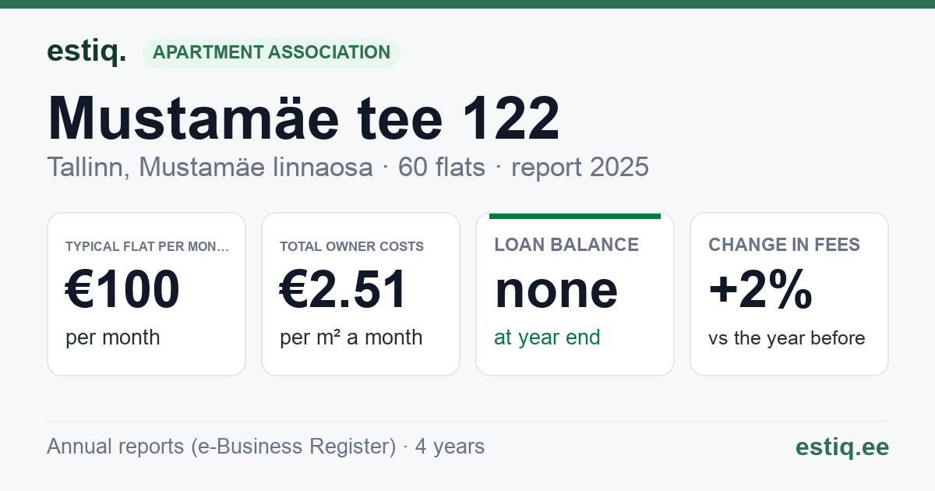Click the CHANGE IN FEES label
935x491 pixels.
tap(785, 245)
